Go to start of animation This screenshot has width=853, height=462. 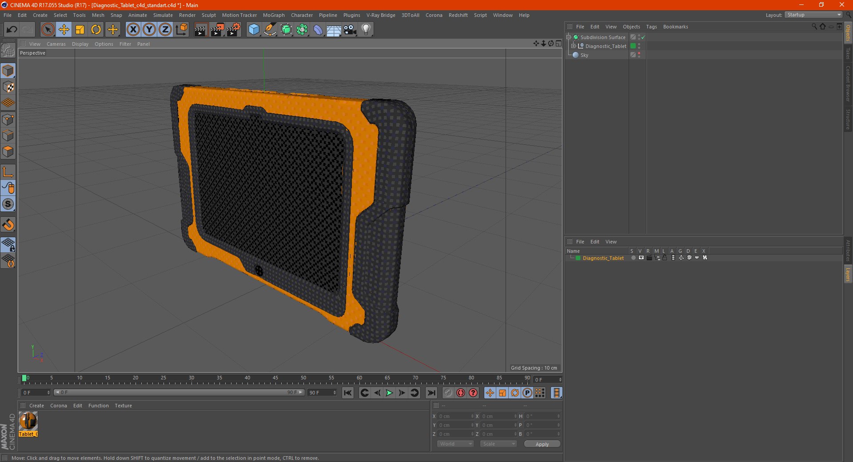coord(348,393)
